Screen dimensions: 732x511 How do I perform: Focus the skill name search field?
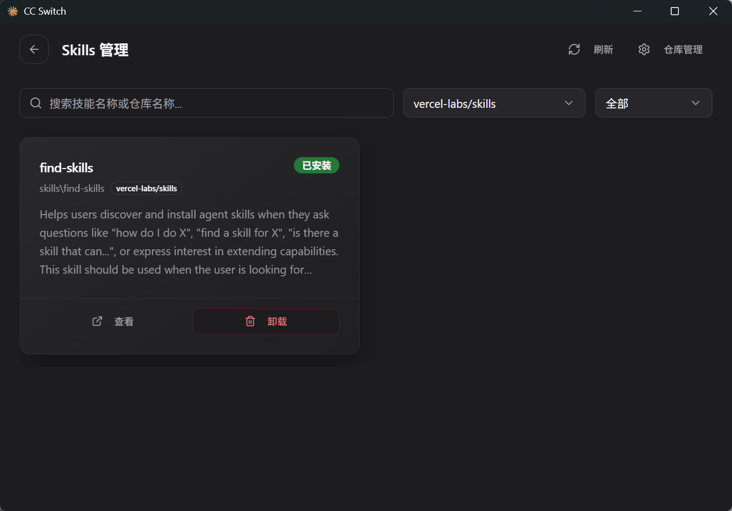click(x=217, y=103)
